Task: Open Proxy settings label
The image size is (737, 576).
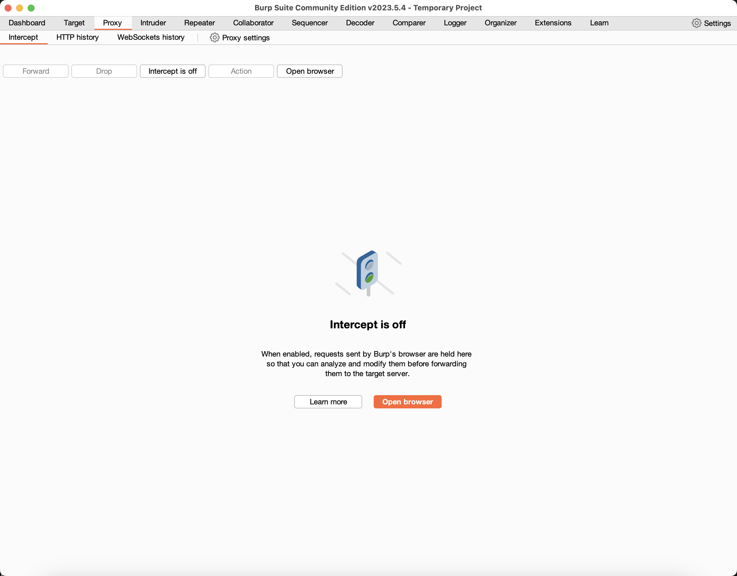Action: 246,38
